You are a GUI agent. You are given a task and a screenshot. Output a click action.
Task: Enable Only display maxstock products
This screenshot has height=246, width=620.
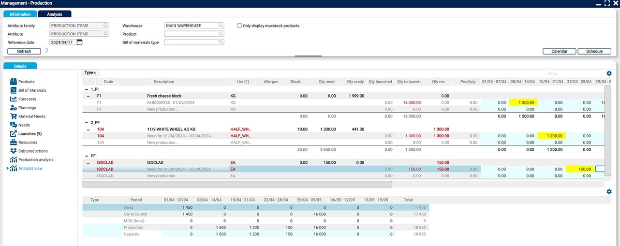tap(240, 26)
